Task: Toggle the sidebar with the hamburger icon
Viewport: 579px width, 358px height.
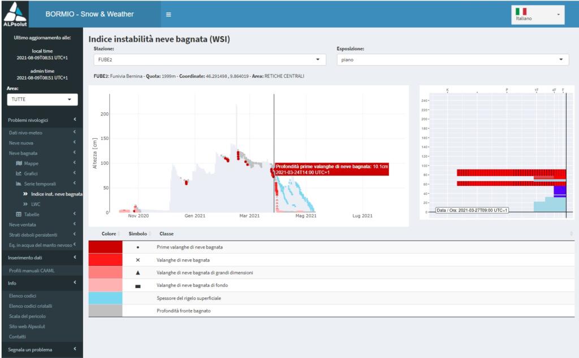Action: click(168, 14)
